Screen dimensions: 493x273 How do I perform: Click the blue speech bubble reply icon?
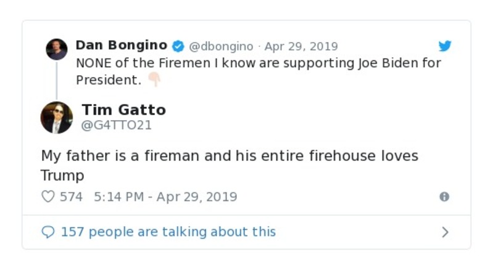click(48, 232)
